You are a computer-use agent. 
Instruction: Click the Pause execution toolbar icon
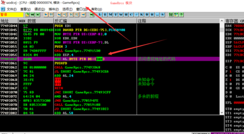coord(51,15)
